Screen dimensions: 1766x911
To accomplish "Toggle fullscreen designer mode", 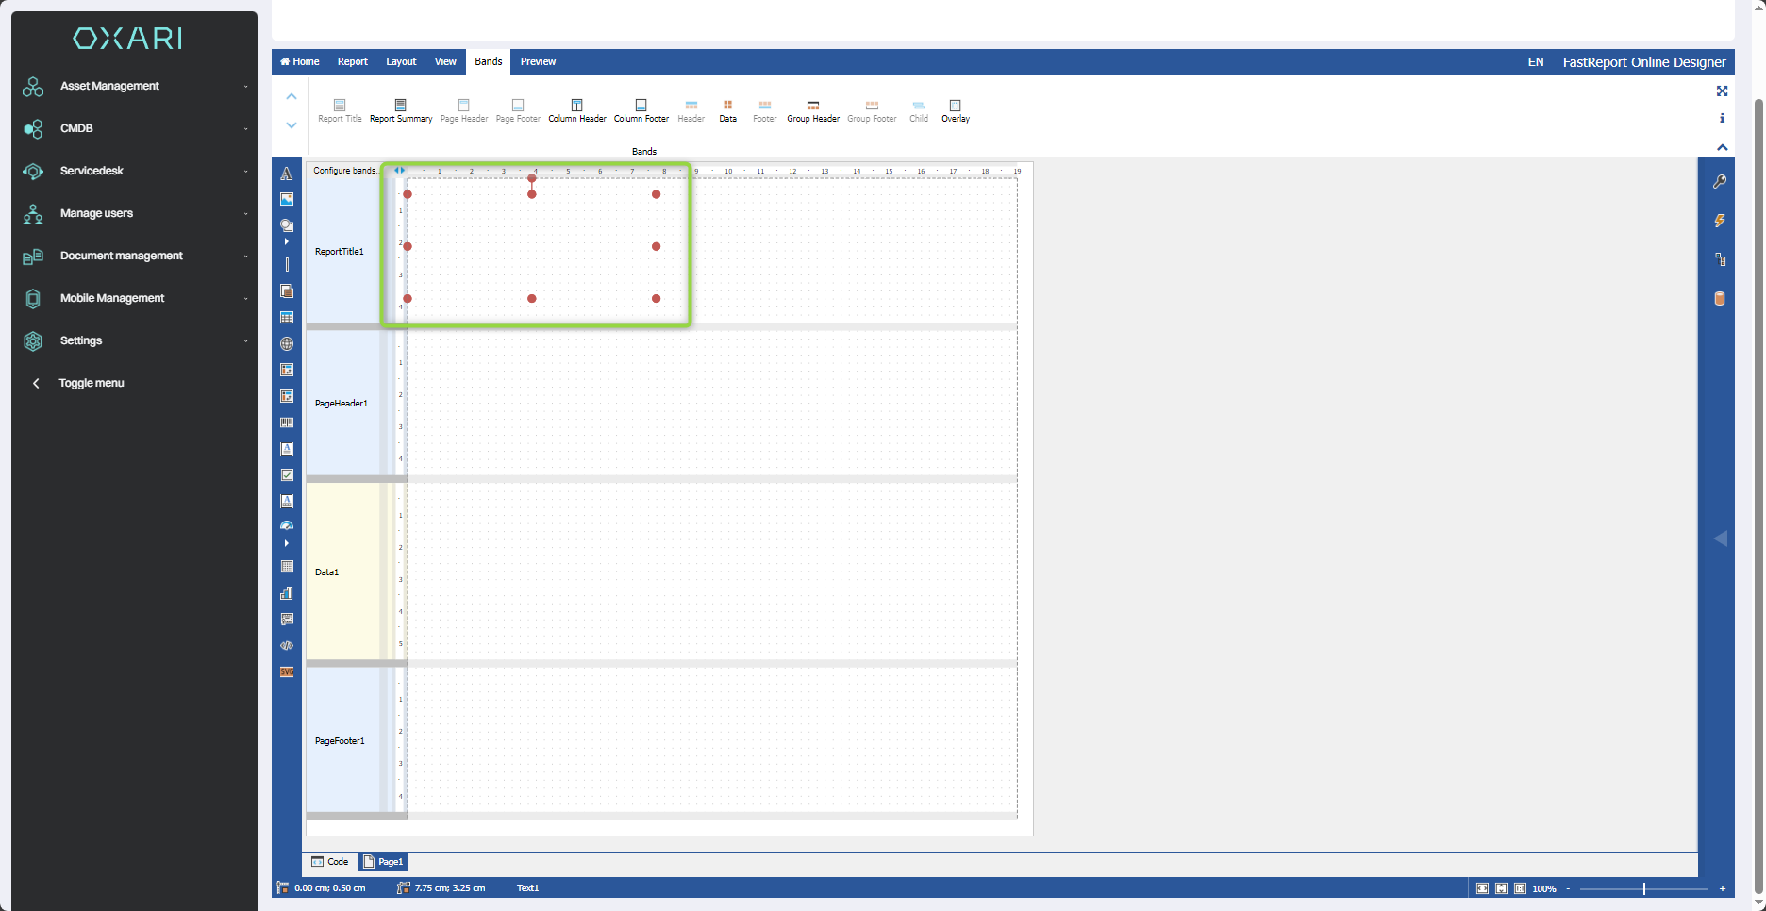I will 1722,91.
